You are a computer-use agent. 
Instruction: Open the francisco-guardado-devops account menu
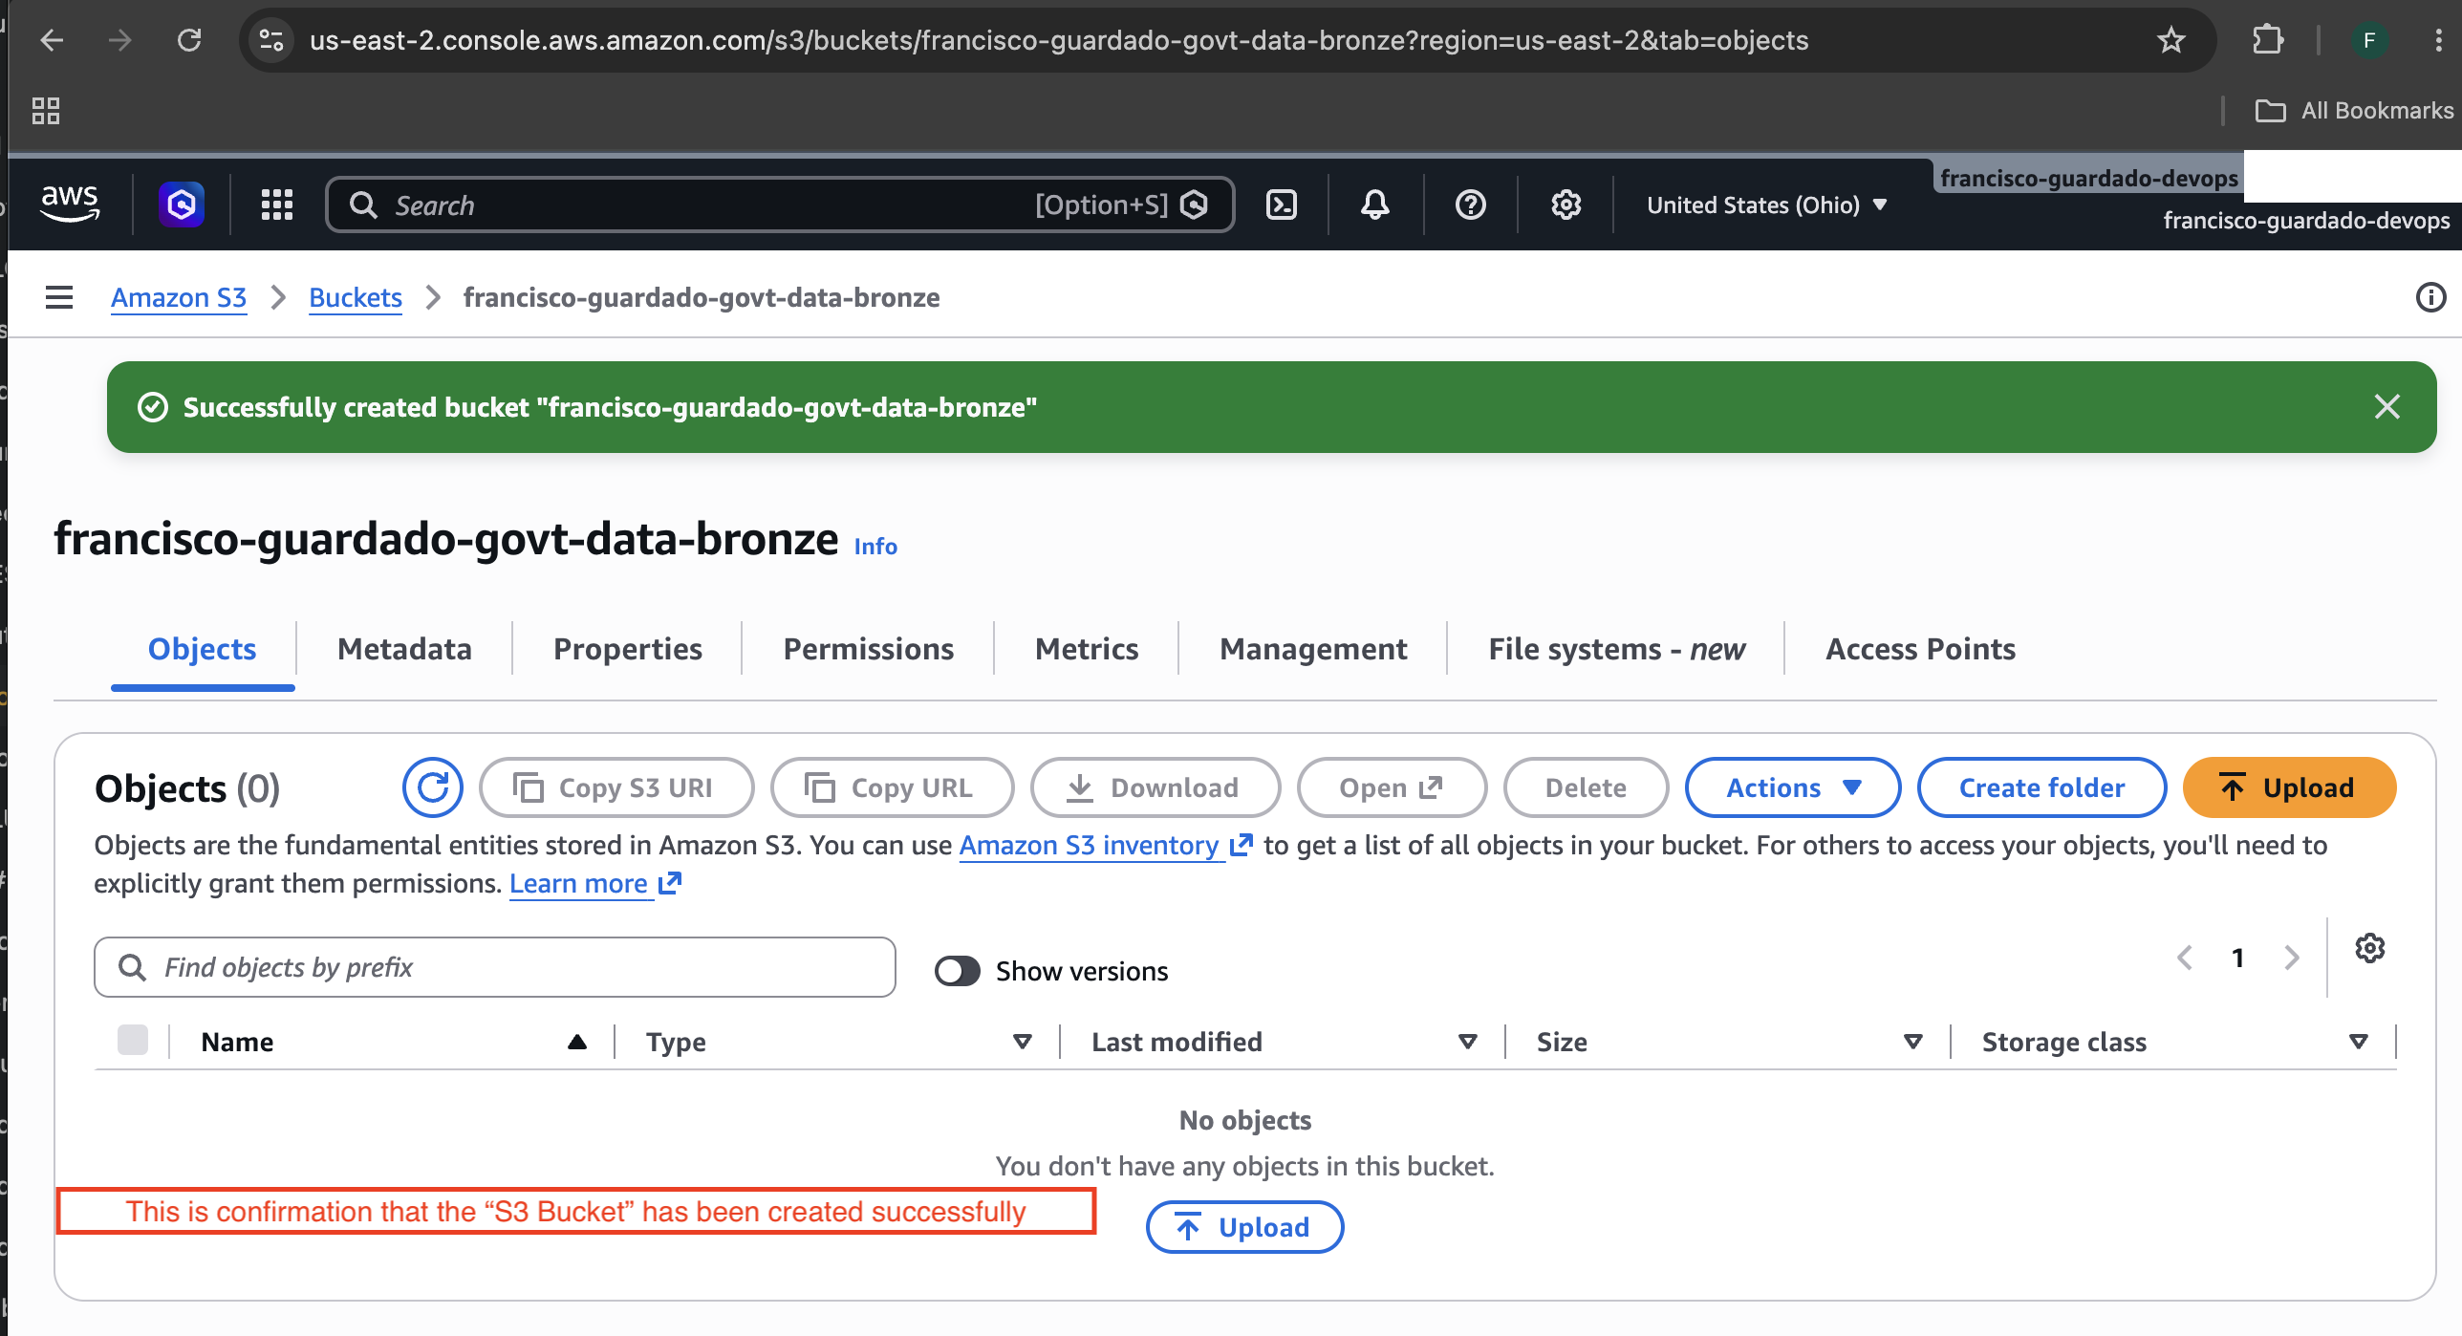coord(2305,221)
